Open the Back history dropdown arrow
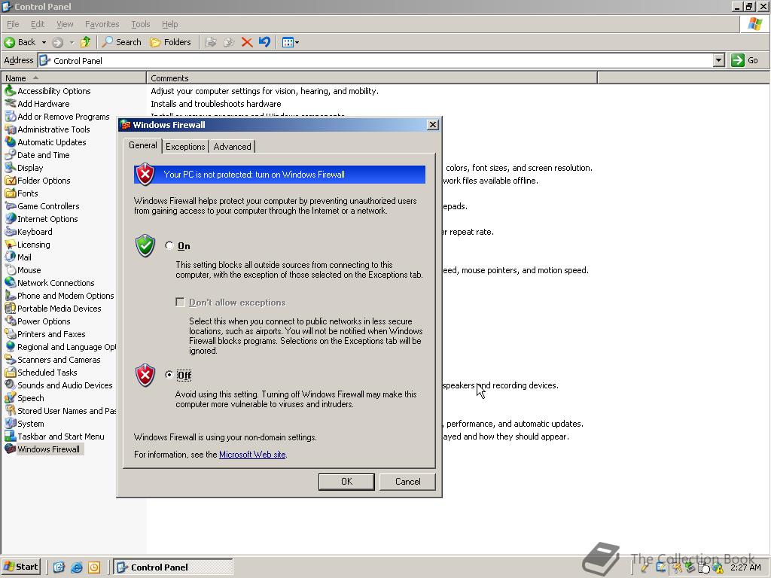Screen dimensions: 771x578 [x=44, y=42]
